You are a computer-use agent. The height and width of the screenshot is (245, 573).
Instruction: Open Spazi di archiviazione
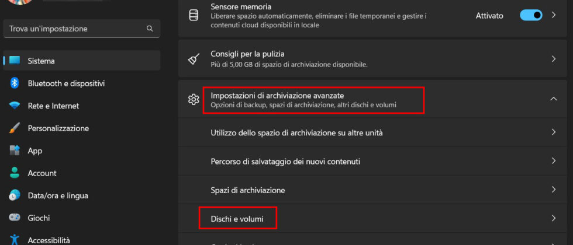pos(248,190)
